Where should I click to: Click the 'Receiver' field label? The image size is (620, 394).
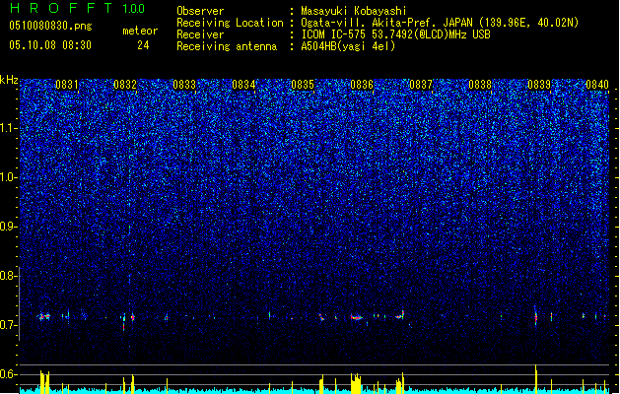(x=200, y=34)
